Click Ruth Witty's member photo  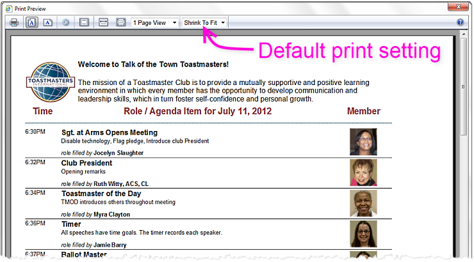click(363, 173)
